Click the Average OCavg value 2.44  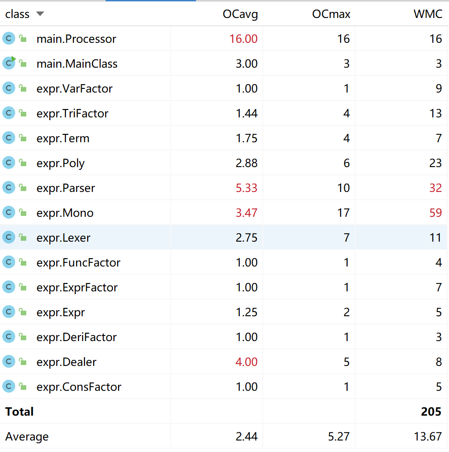246,437
